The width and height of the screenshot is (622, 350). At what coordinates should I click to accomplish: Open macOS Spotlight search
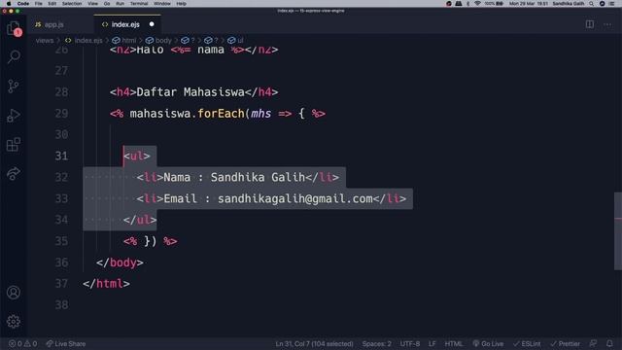(592, 4)
